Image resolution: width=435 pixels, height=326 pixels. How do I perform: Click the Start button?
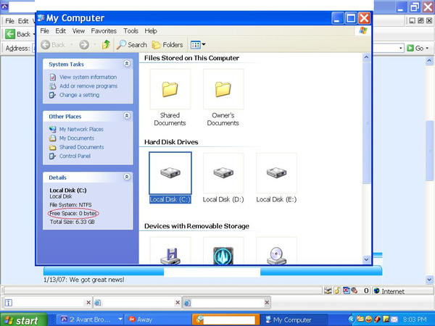(x=23, y=320)
